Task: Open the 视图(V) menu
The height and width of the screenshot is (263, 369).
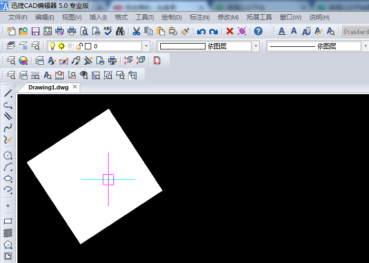Action: pos(72,17)
